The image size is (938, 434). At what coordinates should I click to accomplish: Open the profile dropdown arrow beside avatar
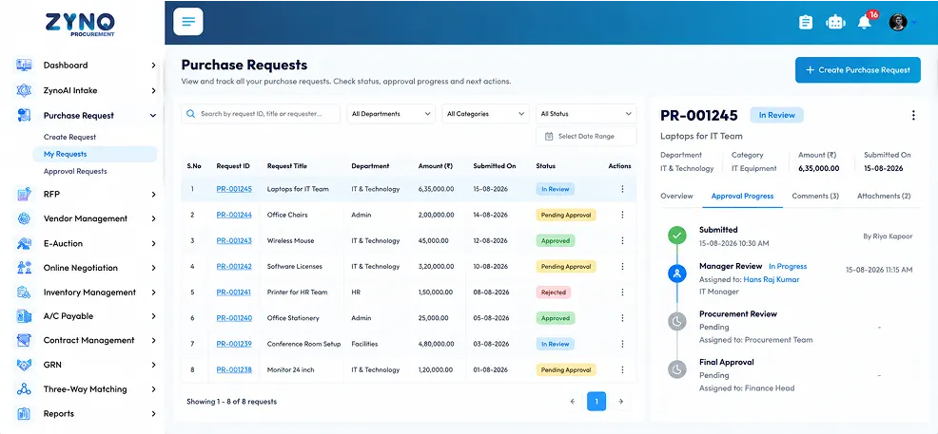[913, 24]
